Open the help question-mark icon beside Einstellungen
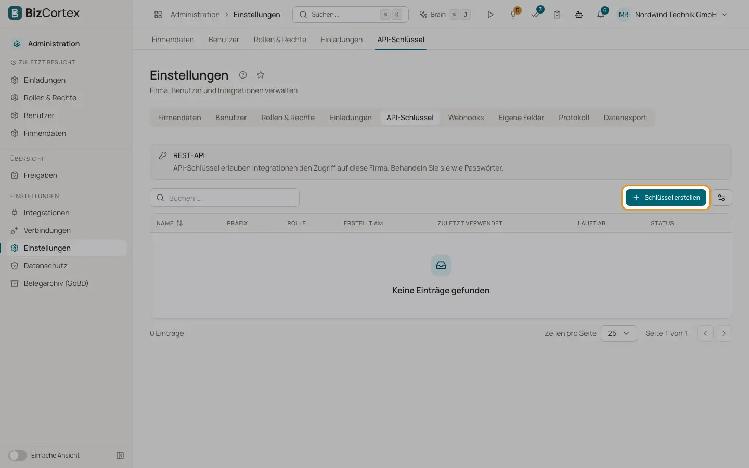The width and height of the screenshot is (749, 468). click(243, 75)
